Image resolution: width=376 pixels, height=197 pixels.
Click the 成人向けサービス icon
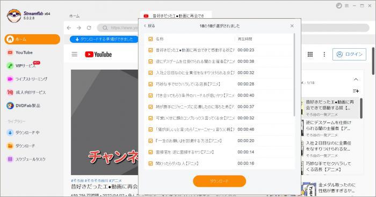(10, 92)
